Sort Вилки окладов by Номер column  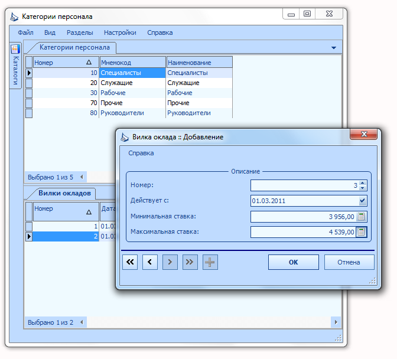pos(66,211)
